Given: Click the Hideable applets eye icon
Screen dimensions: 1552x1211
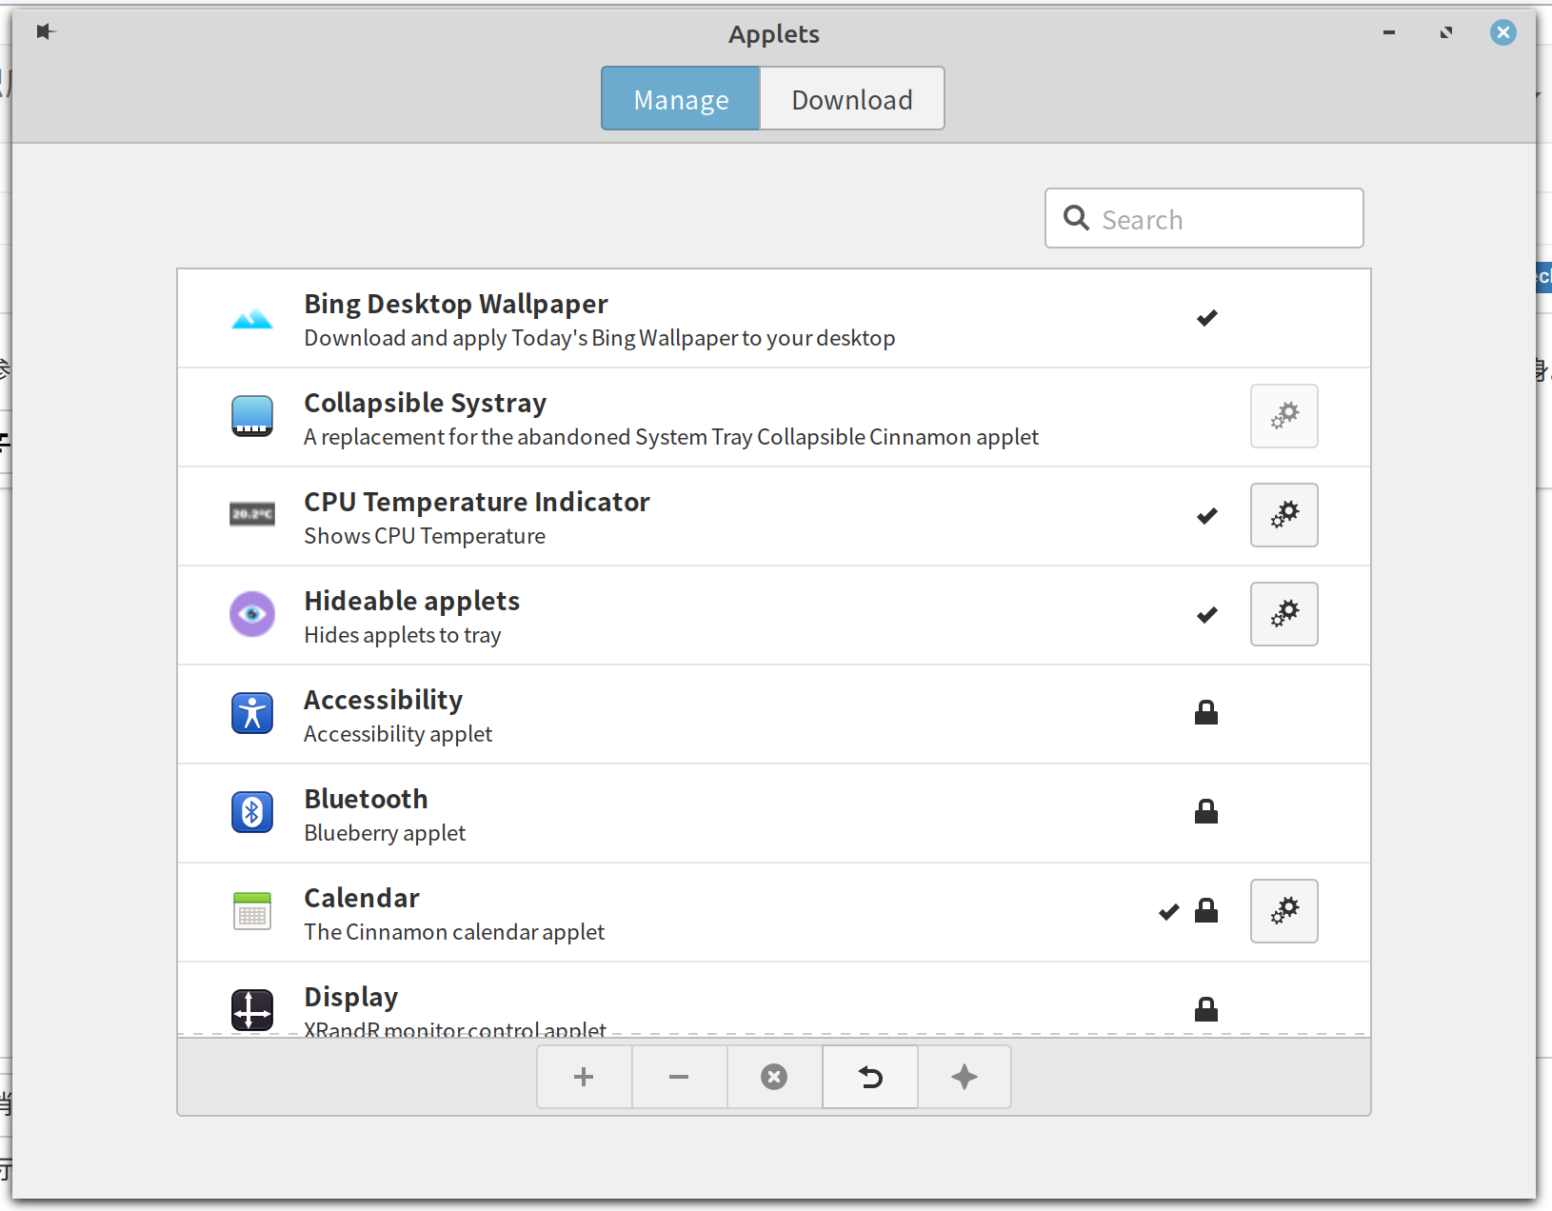Looking at the screenshot, I should [x=252, y=614].
